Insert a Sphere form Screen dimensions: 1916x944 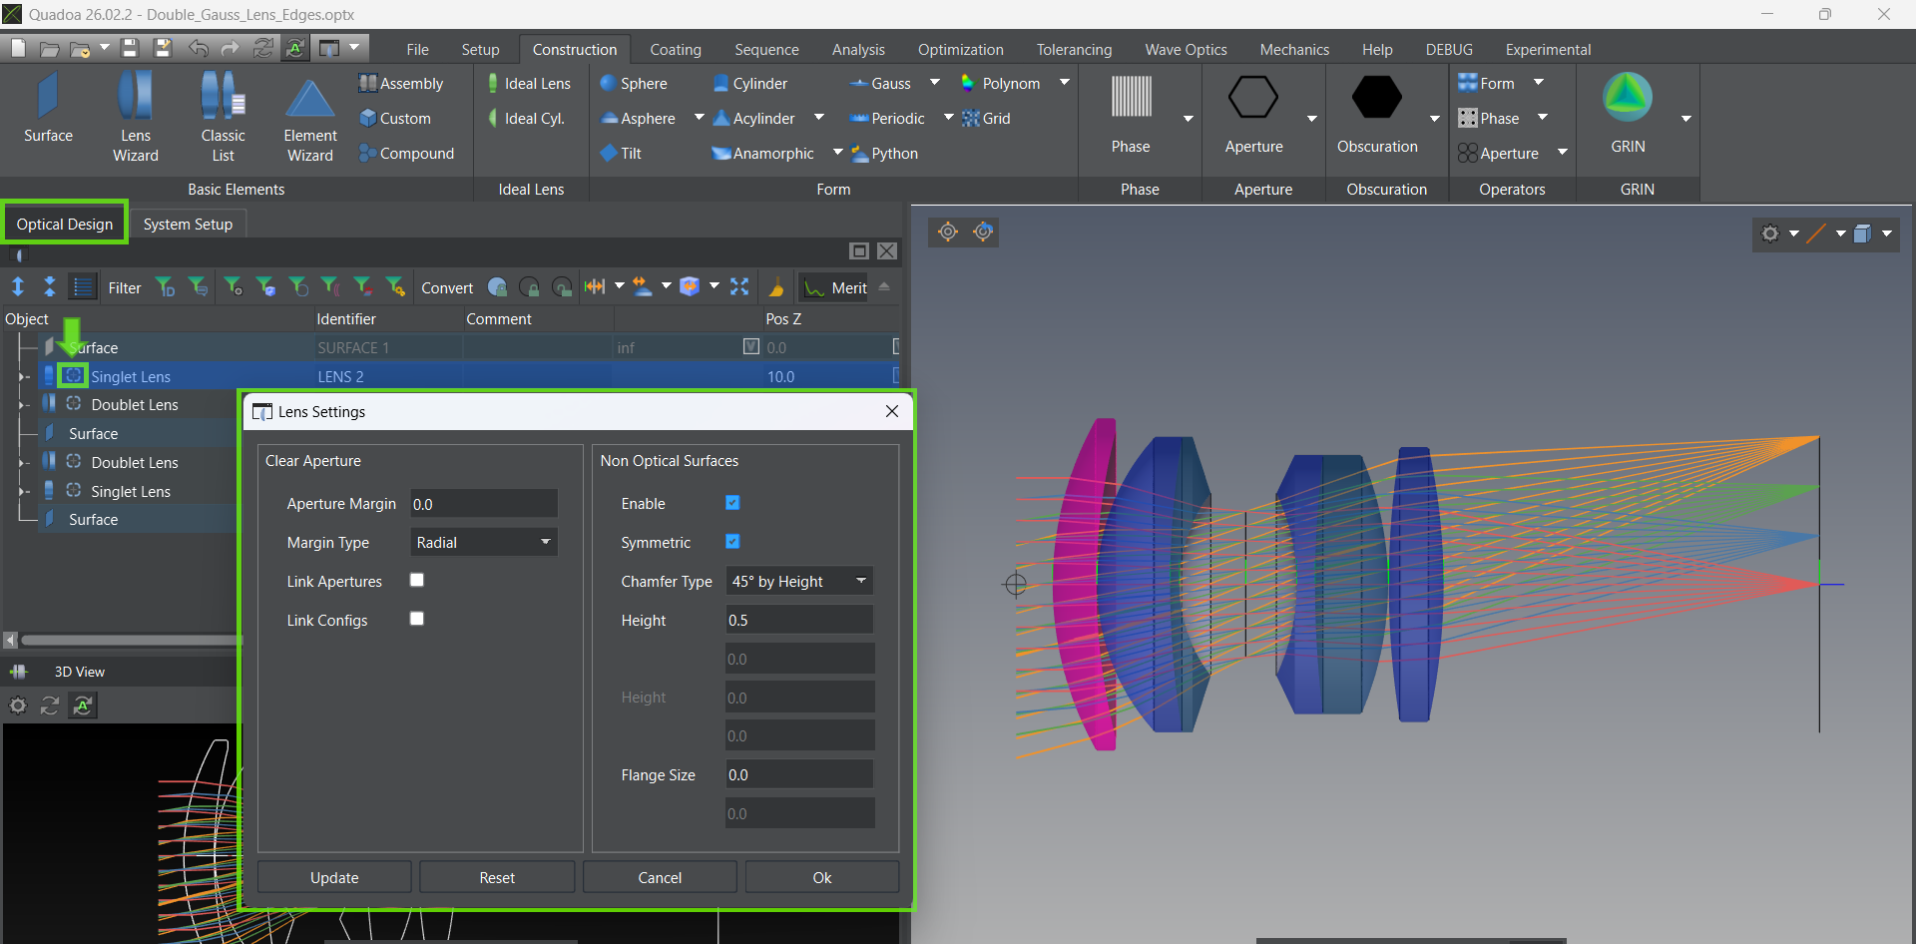tap(636, 83)
